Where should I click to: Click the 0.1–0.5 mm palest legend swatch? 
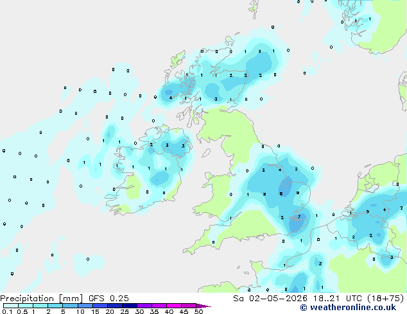coord(11,306)
